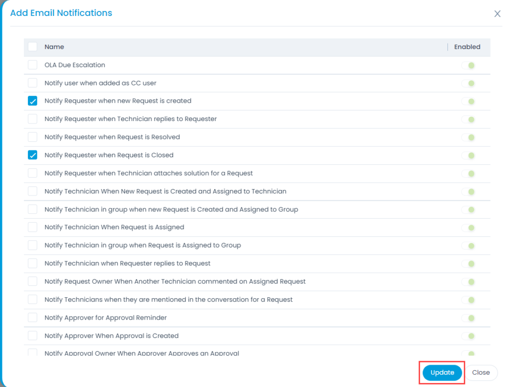
Task: Toggle switch for Approval Reminder row
Action: (468, 319)
